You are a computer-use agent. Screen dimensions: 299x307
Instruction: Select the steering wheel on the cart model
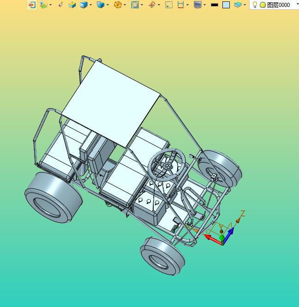(167, 165)
